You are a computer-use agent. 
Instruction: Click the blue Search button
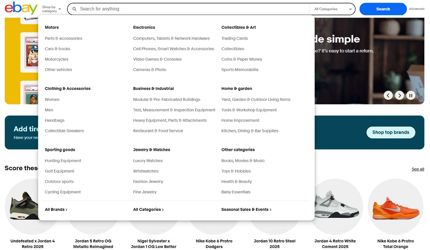pyautogui.click(x=383, y=9)
